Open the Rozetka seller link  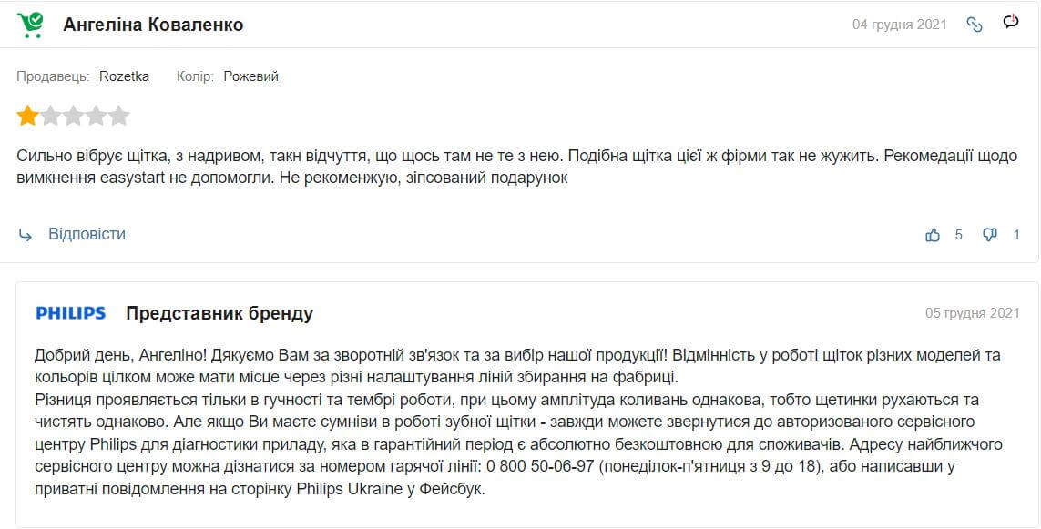[x=123, y=76]
